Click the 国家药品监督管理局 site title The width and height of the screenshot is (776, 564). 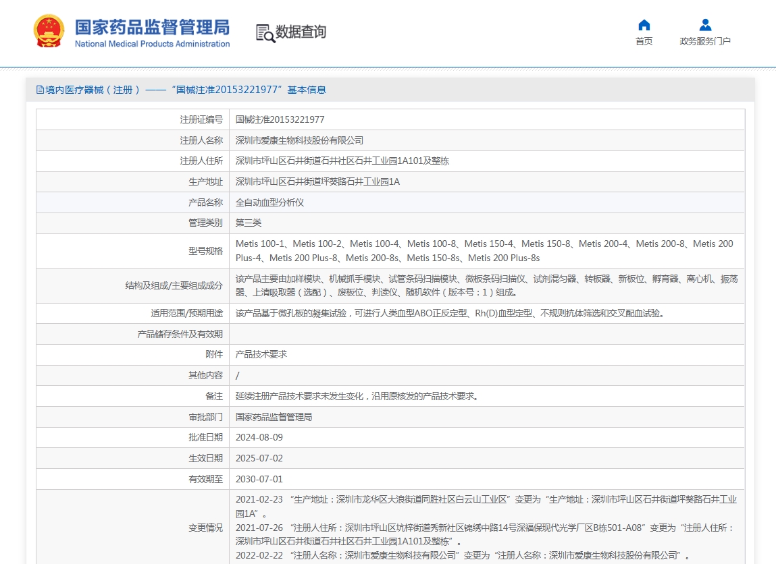tap(153, 27)
